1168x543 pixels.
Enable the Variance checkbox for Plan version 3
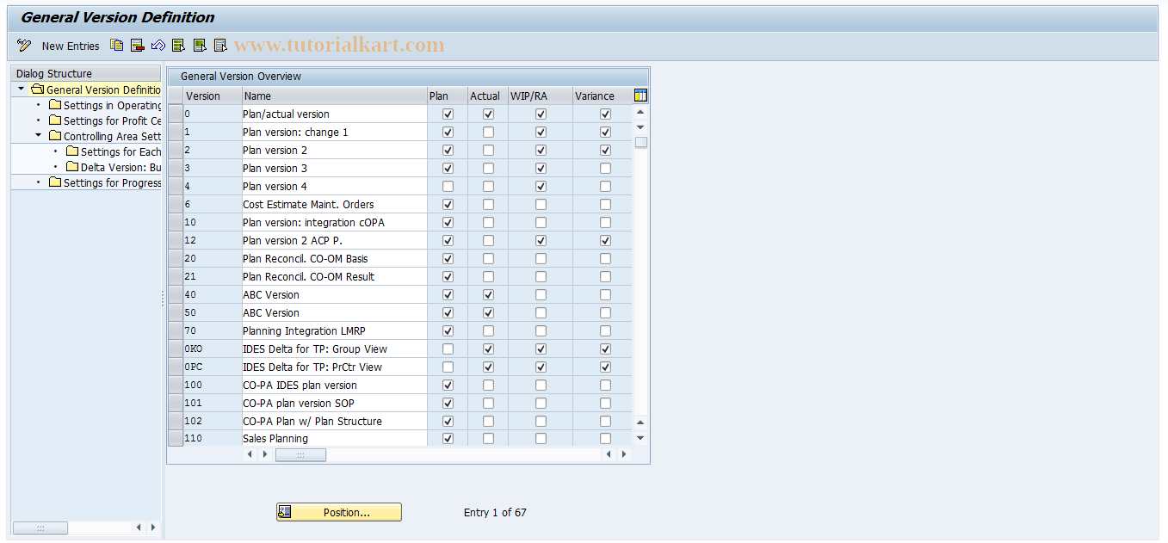[x=605, y=168]
